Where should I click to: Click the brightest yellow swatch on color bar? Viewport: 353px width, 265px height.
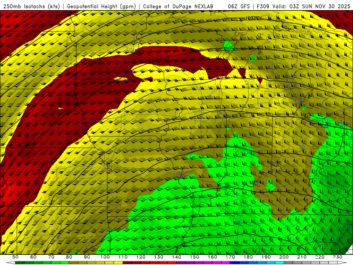tap(118, 262)
